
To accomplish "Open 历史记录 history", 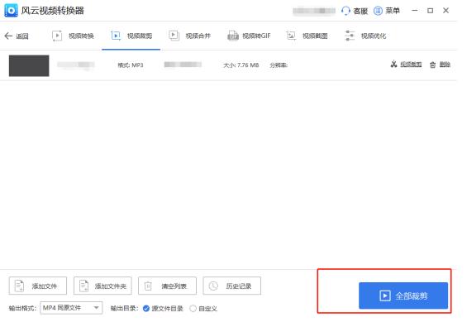I will 232,286.
